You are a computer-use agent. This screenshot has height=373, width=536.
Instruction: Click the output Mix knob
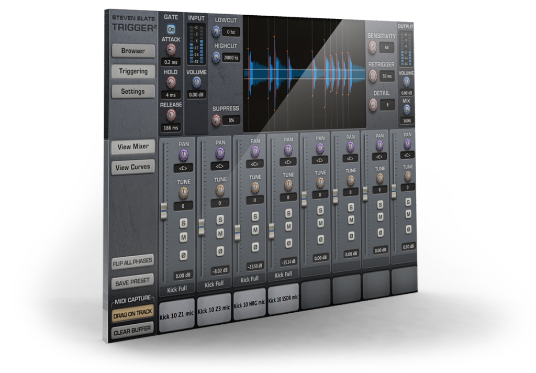click(x=406, y=109)
